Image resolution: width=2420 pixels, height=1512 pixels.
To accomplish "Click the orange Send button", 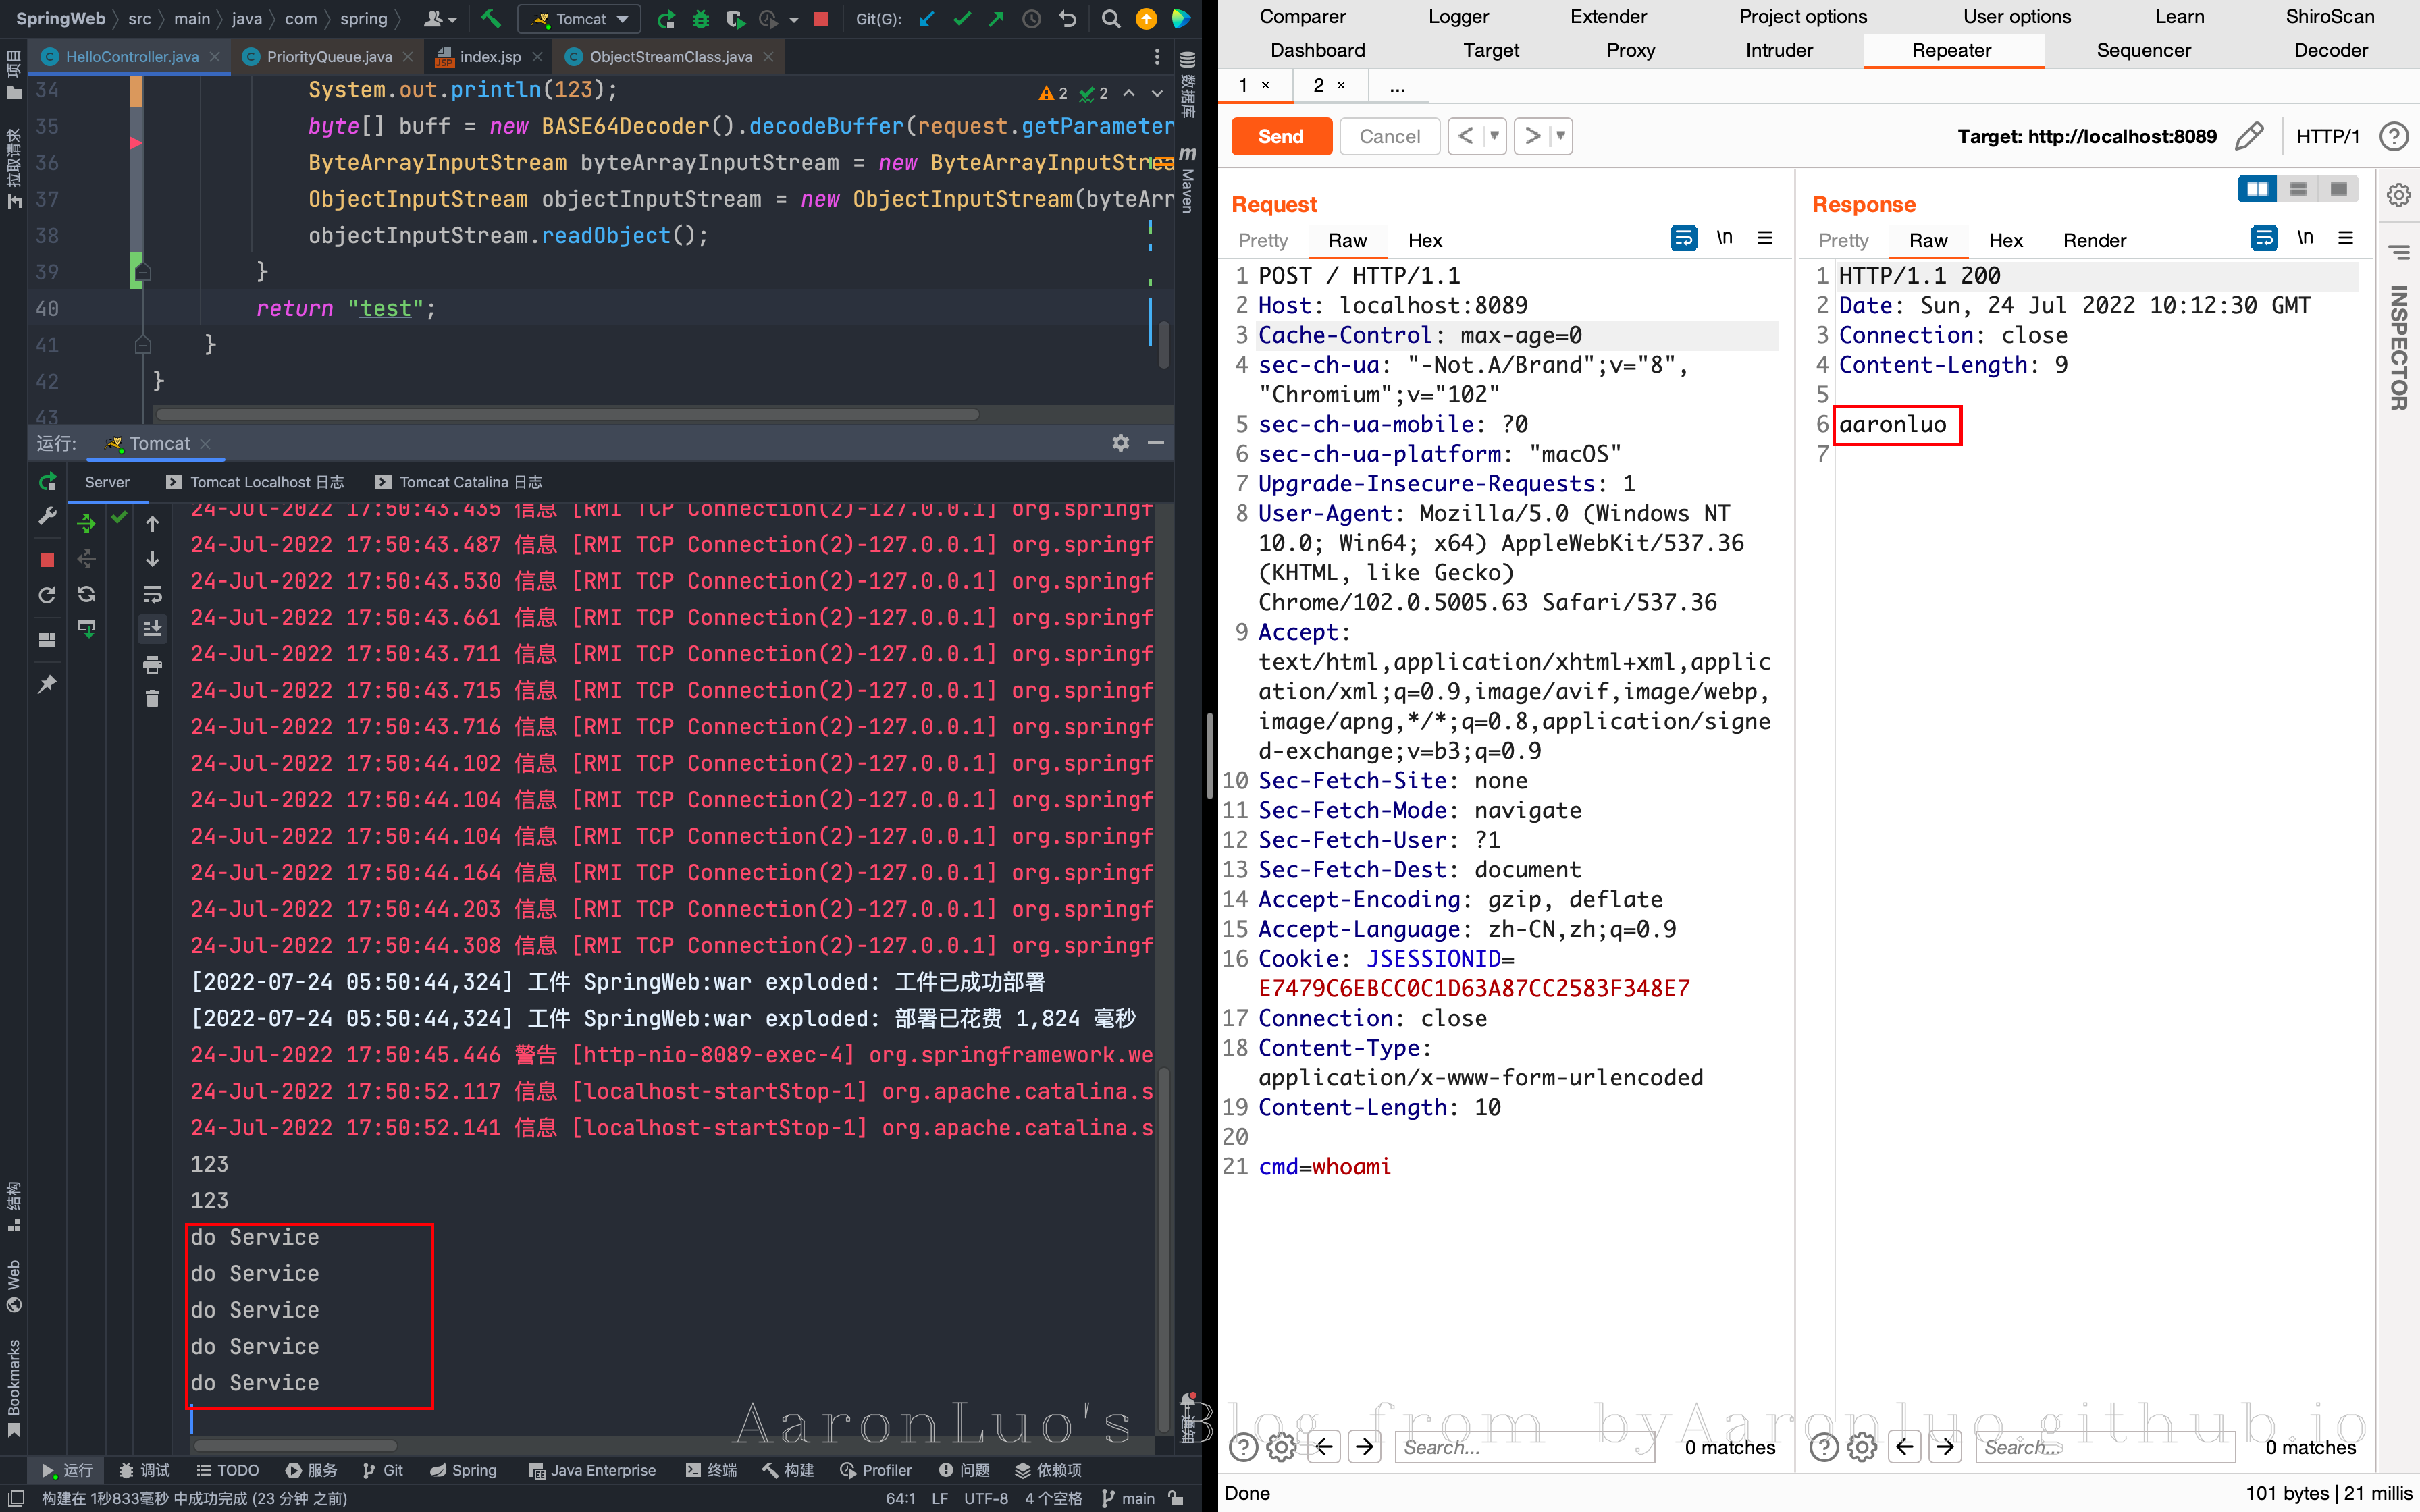I will (x=1281, y=136).
